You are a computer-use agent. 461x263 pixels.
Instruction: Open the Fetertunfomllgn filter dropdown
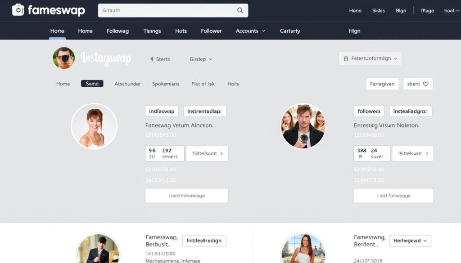(370, 58)
